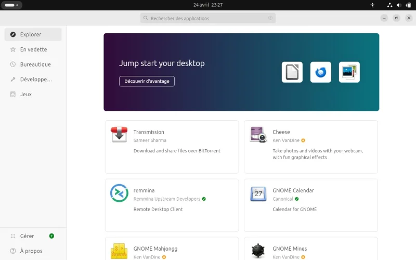The height and width of the screenshot is (260, 416).
Task: Open the GNOME Mahjongg app title
Action: [x=155, y=249]
